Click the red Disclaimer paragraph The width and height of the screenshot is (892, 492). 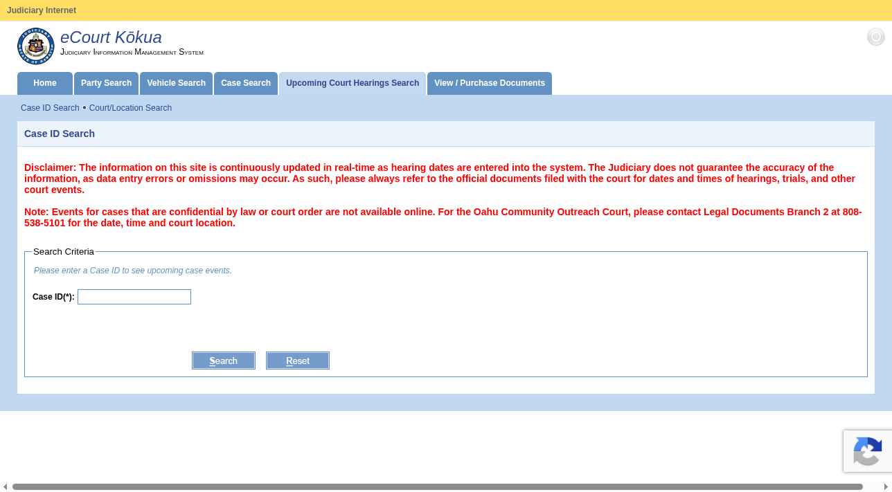pos(440,179)
